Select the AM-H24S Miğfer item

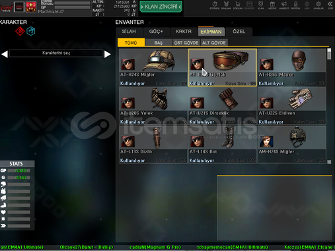[x=292, y=145]
